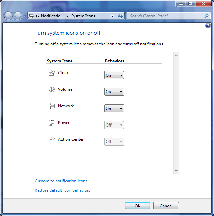Open the Network behavior dropdown
The image size is (214, 216).
(114, 109)
